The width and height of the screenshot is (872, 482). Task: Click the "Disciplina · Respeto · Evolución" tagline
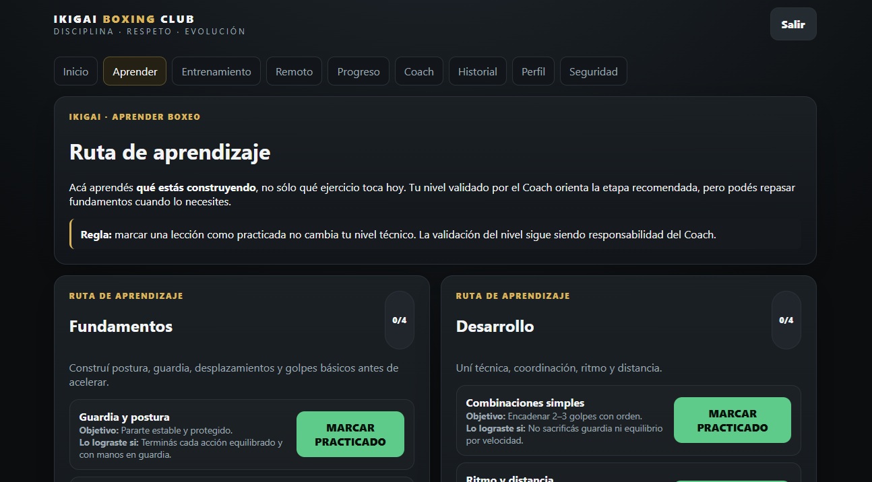(150, 32)
